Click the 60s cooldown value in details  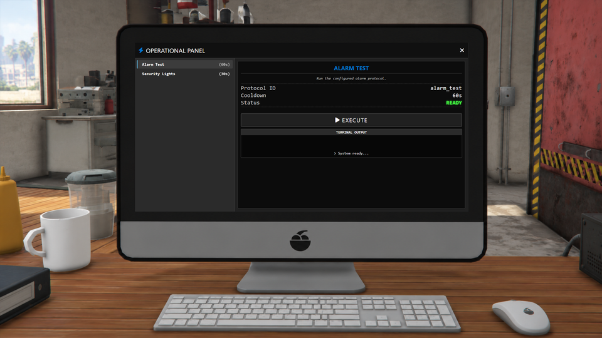(x=457, y=95)
